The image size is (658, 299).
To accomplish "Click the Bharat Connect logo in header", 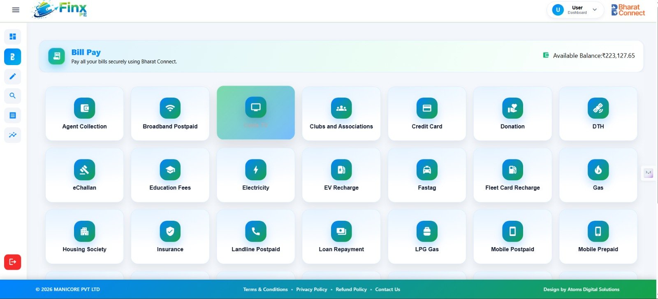I will 628,10.
